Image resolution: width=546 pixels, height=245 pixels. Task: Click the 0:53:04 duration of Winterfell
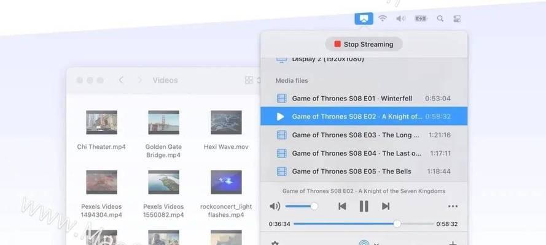(438, 99)
